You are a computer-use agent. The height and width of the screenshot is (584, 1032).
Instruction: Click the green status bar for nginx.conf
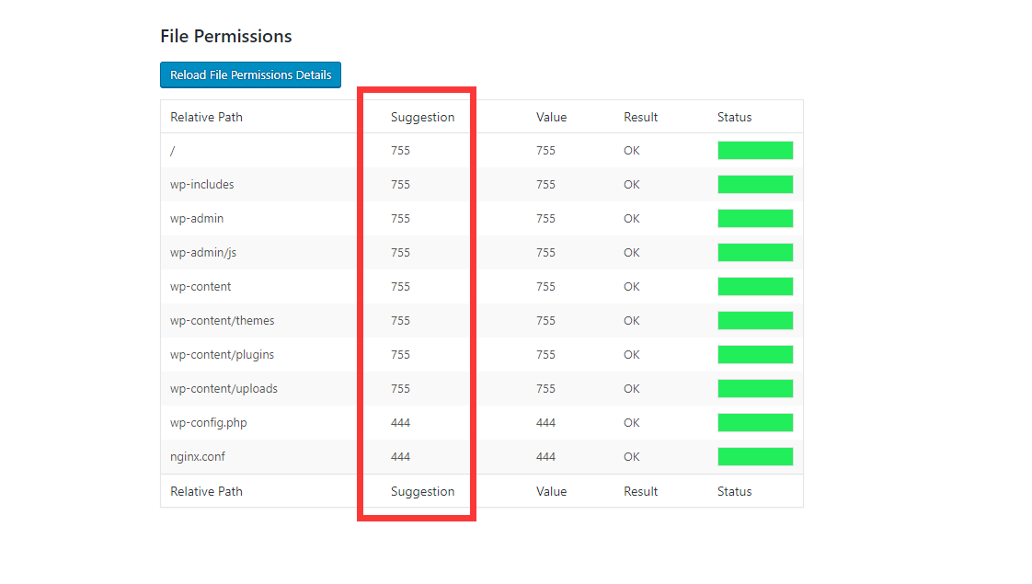click(x=755, y=456)
